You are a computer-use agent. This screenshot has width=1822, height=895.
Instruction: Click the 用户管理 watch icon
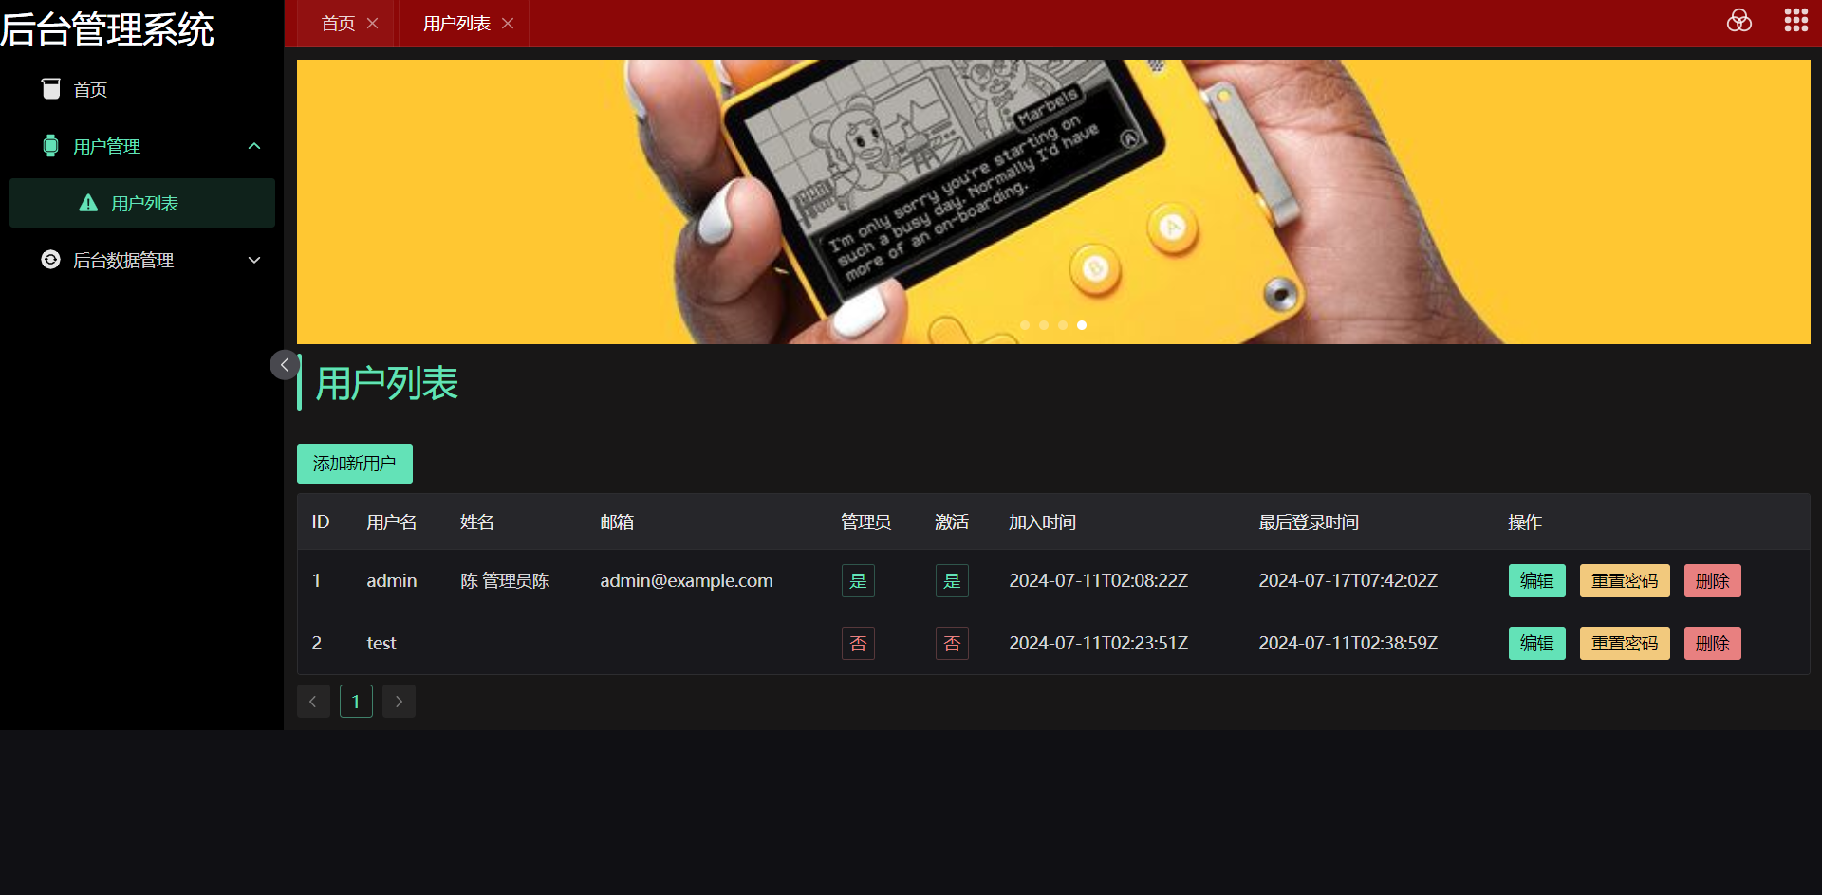coord(51,146)
